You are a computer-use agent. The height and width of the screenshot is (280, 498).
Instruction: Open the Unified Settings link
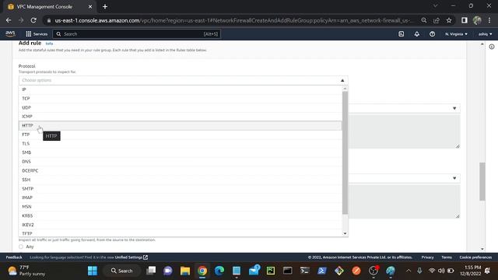tap(132, 257)
